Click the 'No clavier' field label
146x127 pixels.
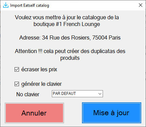click(28, 94)
